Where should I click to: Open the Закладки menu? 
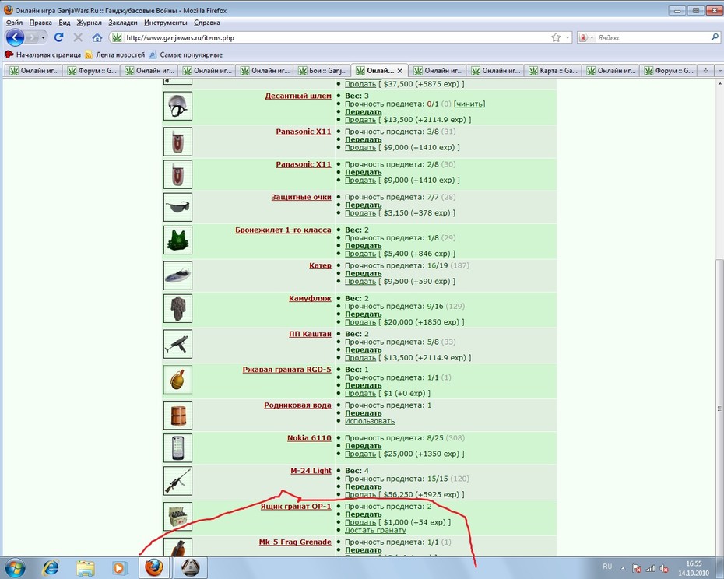click(x=123, y=23)
